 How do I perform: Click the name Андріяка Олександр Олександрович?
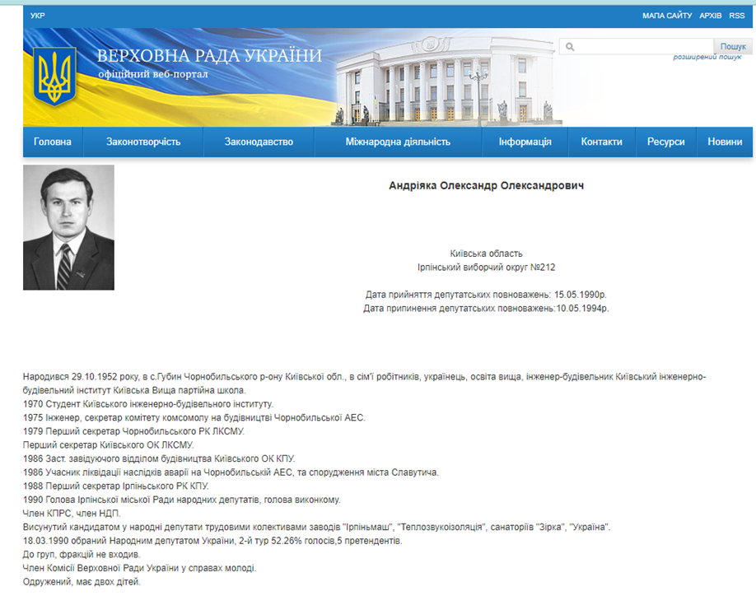(x=487, y=185)
